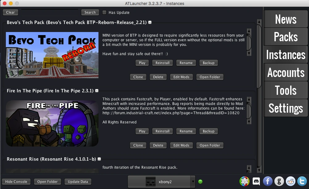Delete Bevo's Tech Pack instance

tap(158, 77)
